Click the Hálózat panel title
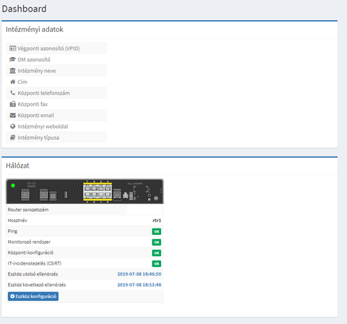The width and height of the screenshot is (347, 324). [x=17, y=166]
